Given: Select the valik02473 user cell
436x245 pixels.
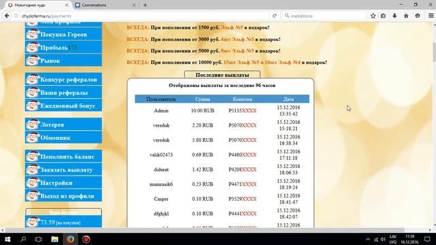Looking at the screenshot, I should [x=161, y=154].
